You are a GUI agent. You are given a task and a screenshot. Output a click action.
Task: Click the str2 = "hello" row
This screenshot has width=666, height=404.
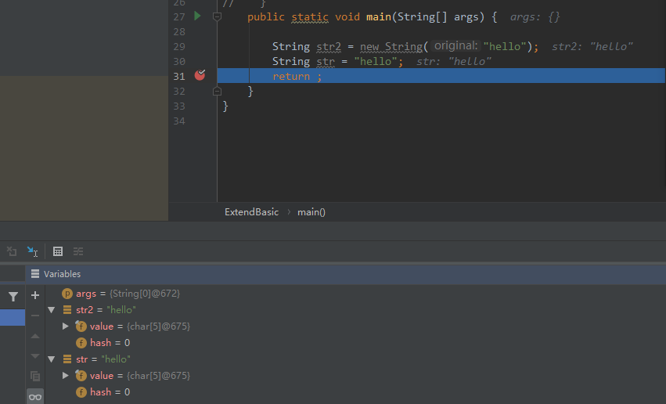pyautogui.click(x=355, y=310)
